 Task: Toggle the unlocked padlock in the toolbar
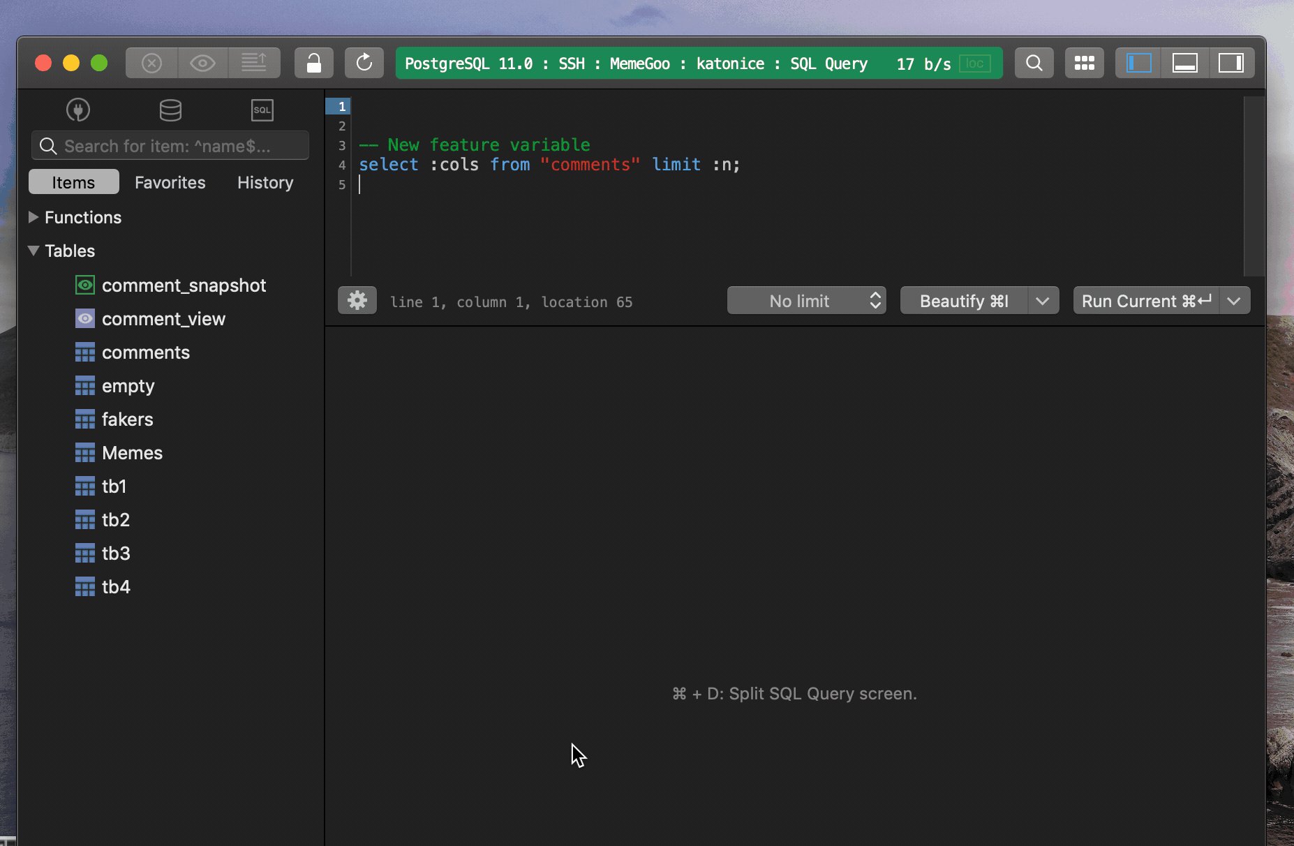(x=313, y=63)
